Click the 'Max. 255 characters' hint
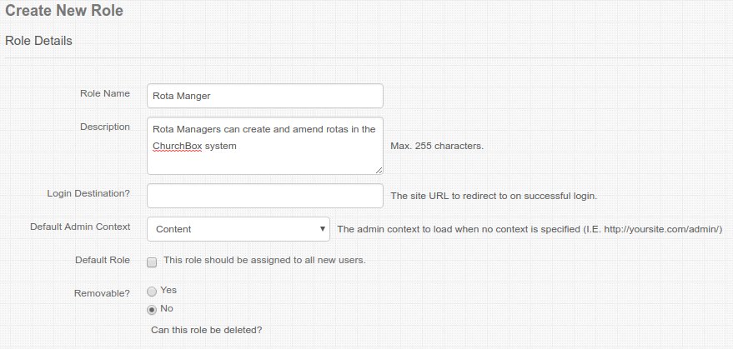The height and width of the screenshot is (349, 733). point(437,146)
